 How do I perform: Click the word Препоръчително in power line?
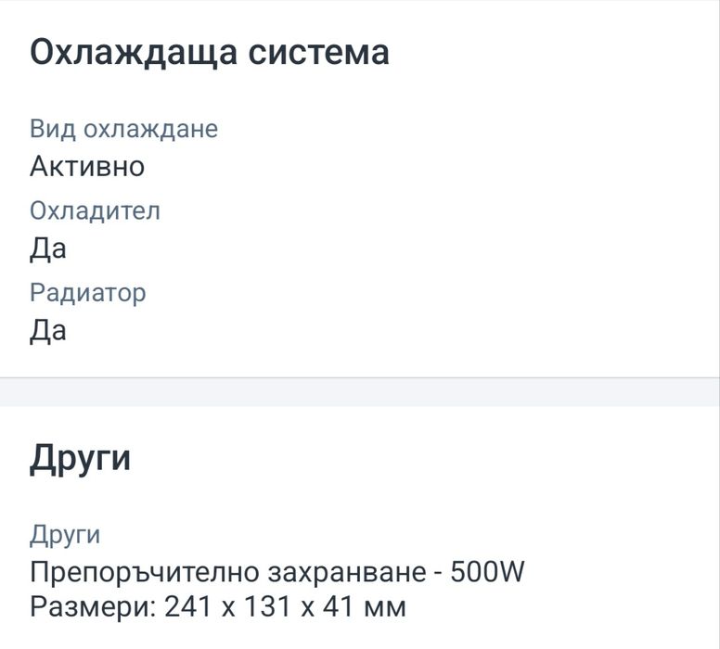tap(145, 573)
